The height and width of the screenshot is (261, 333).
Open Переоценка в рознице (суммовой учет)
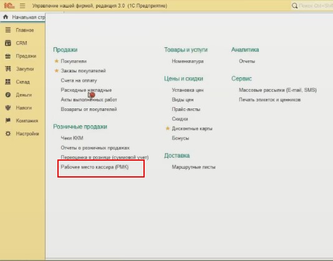click(105, 157)
